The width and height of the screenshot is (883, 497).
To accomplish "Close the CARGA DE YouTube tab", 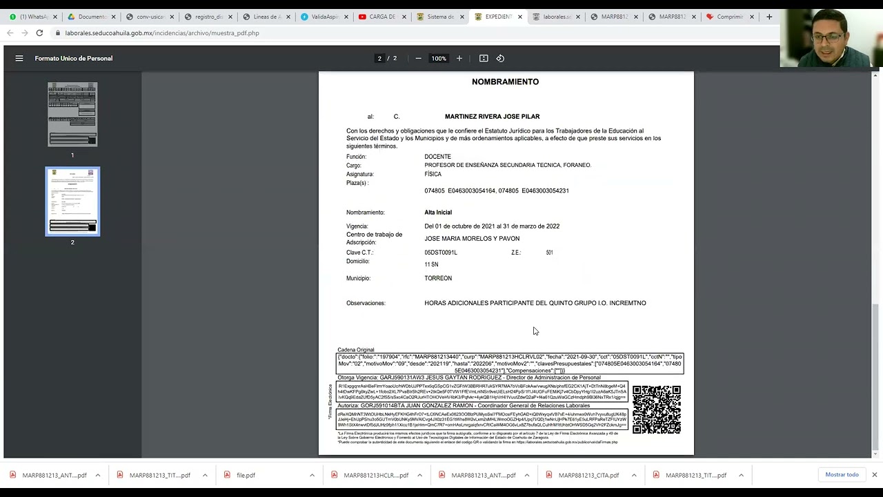I will (404, 17).
